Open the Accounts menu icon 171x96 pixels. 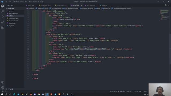pos(3,82)
